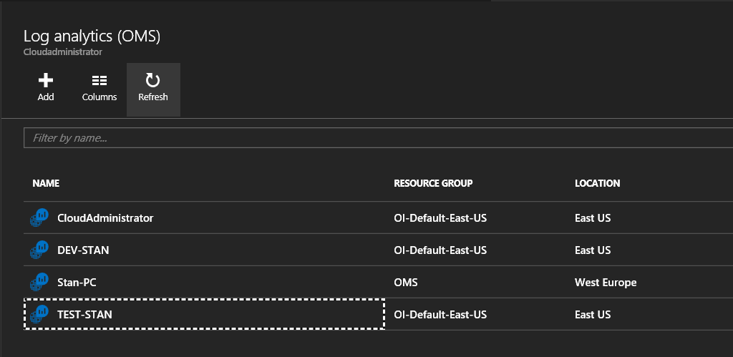733x357 pixels.
Task: Click the Stan-PC workspace icon
Action: (39, 283)
